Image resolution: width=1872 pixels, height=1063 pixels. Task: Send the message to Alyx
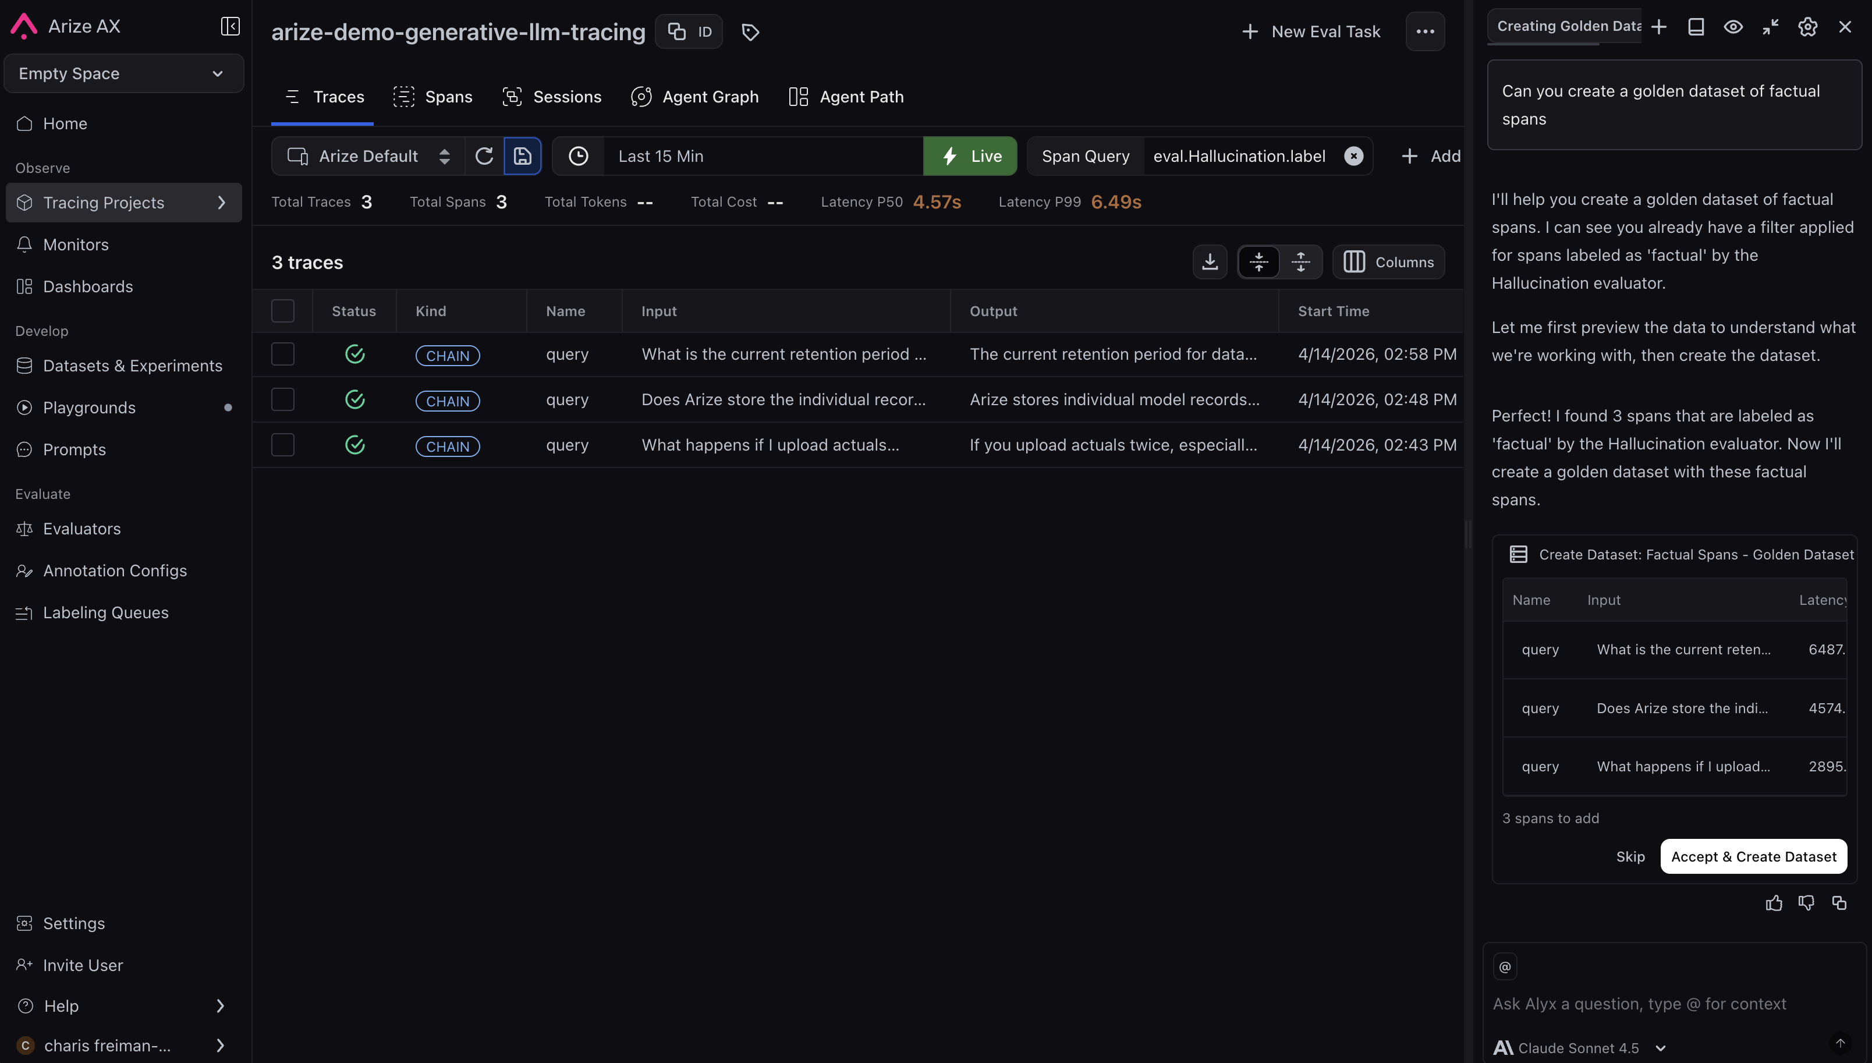click(1841, 1043)
